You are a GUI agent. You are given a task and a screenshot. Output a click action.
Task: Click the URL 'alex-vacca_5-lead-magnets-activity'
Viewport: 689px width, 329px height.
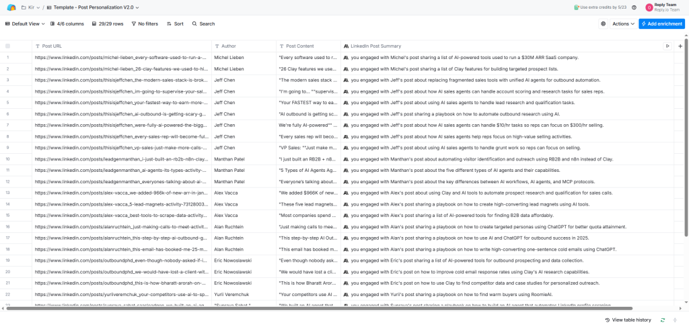[x=121, y=204]
